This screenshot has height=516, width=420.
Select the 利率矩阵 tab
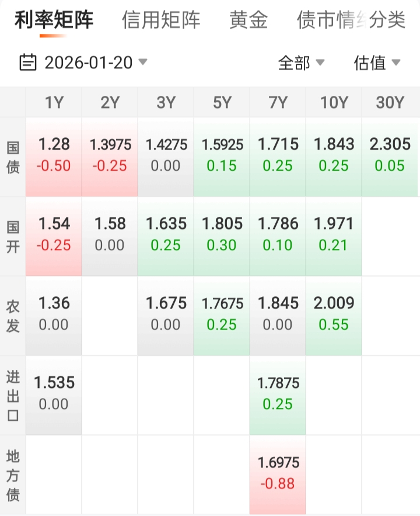click(54, 20)
